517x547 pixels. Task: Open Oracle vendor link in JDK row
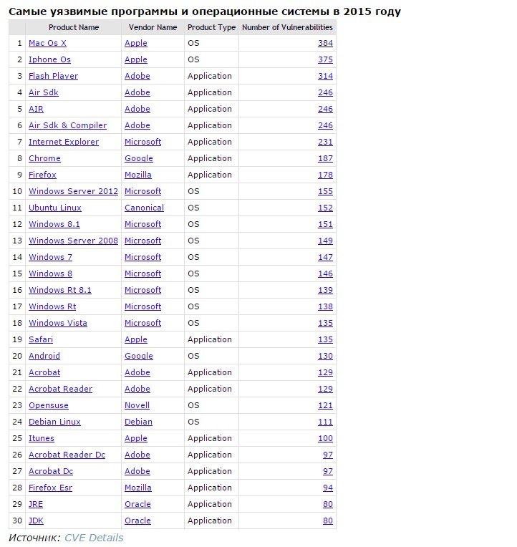(x=137, y=521)
